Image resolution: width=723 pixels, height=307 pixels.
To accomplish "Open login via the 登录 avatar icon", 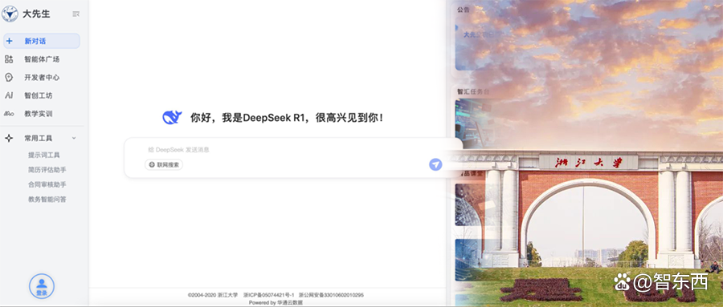I will coord(42,286).
